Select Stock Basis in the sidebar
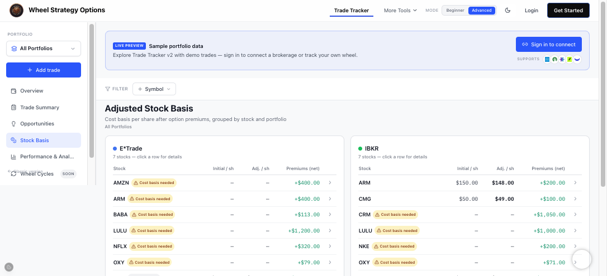 pos(44,140)
